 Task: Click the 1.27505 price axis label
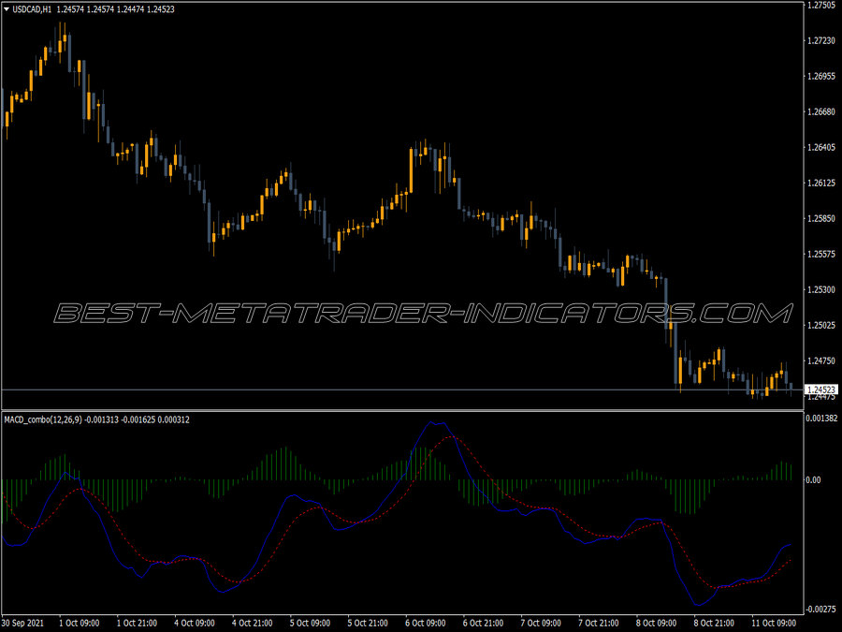(x=821, y=6)
